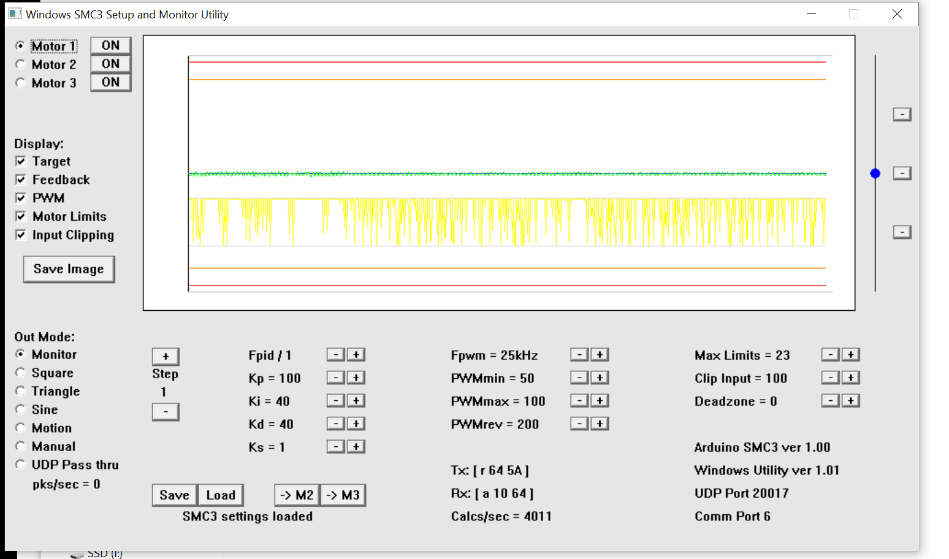
Task: Close the SMC3 Utility window
Action: click(898, 13)
